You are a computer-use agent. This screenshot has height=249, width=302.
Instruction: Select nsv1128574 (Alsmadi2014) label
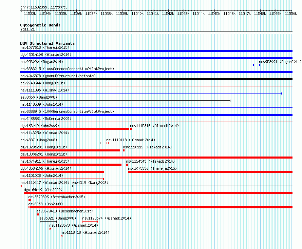coord(107,218)
